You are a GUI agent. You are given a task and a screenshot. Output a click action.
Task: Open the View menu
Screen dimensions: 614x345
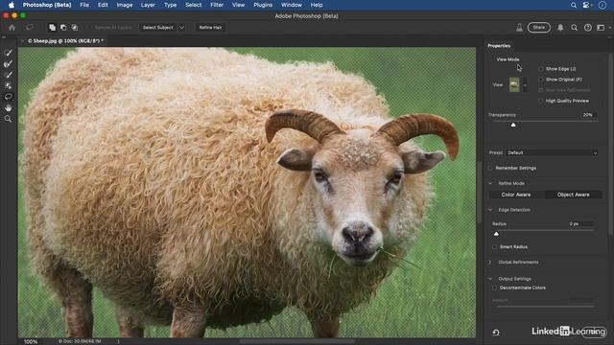click(x=238, y=5)
